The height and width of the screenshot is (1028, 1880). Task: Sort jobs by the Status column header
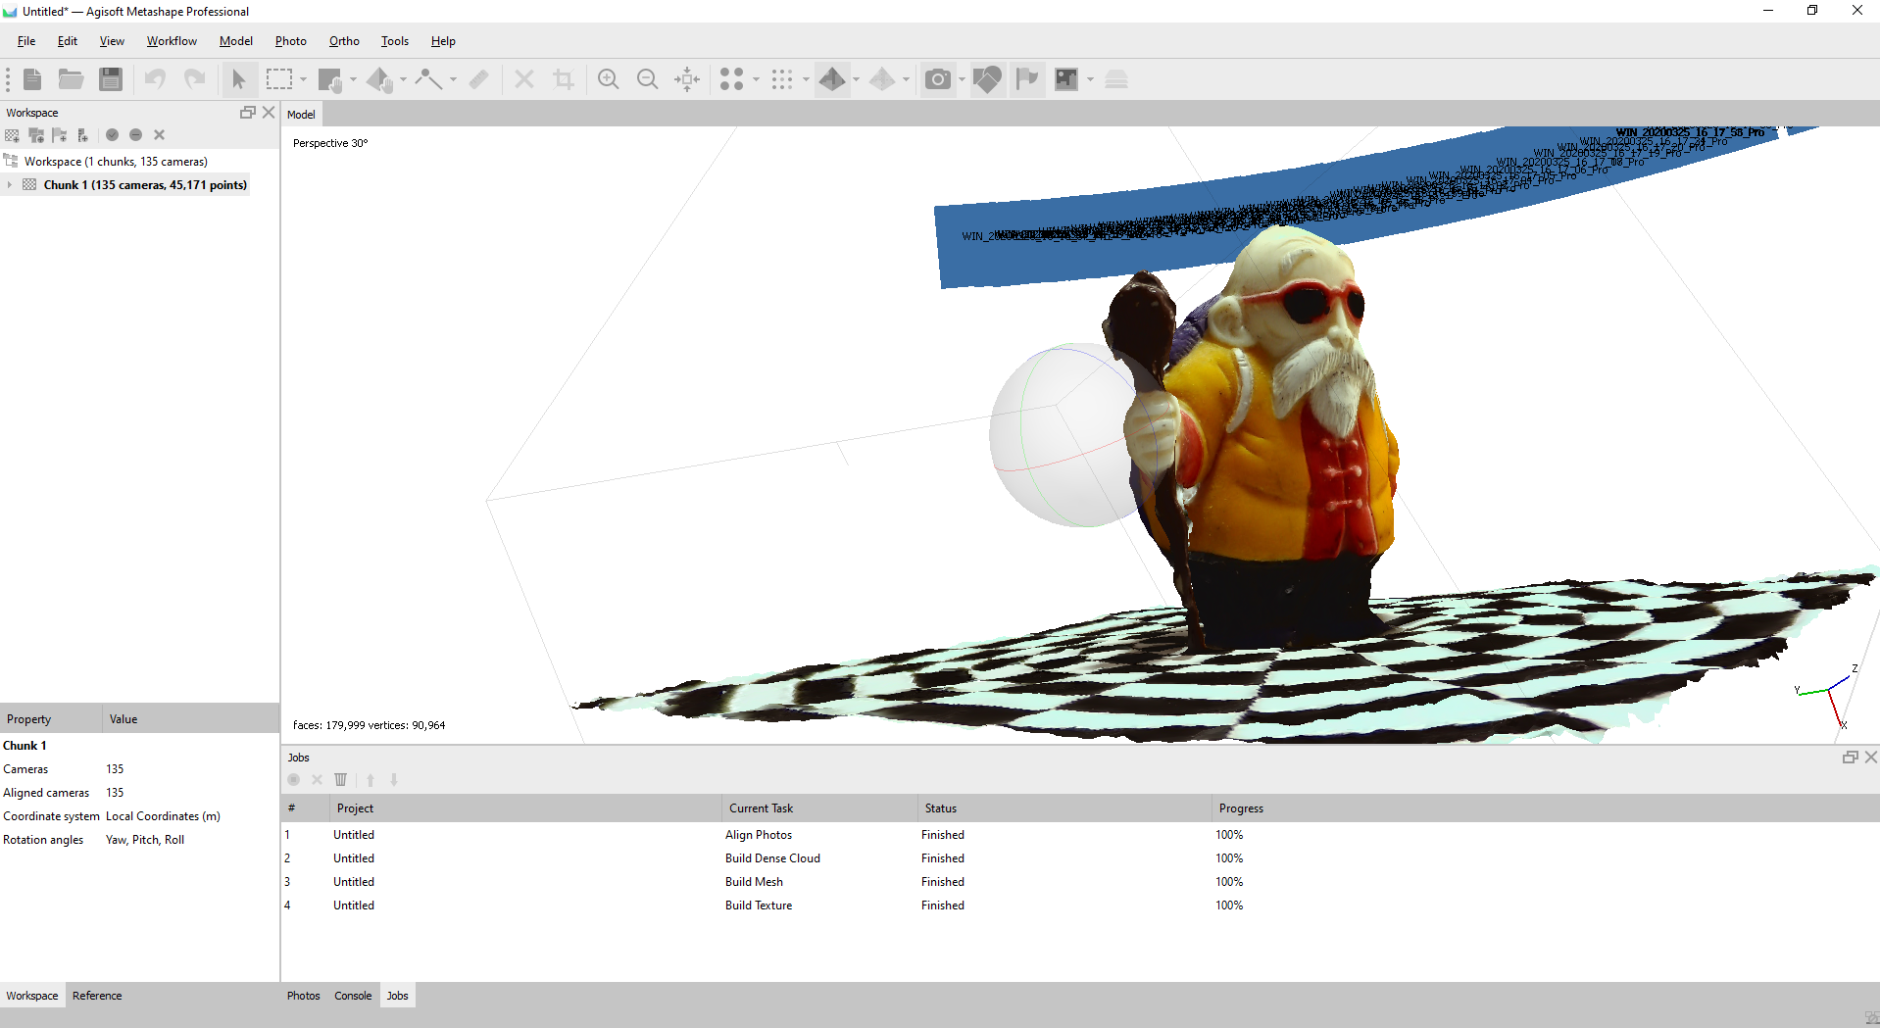point(1064,808)
